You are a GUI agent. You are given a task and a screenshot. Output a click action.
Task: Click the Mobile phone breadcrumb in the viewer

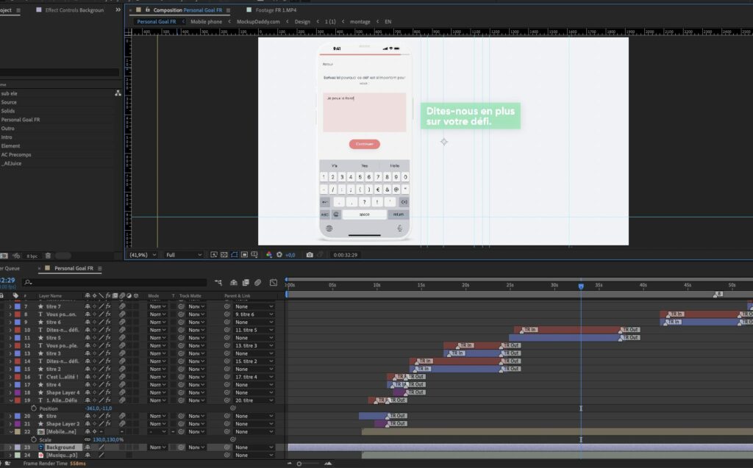(x=206, y=22)
